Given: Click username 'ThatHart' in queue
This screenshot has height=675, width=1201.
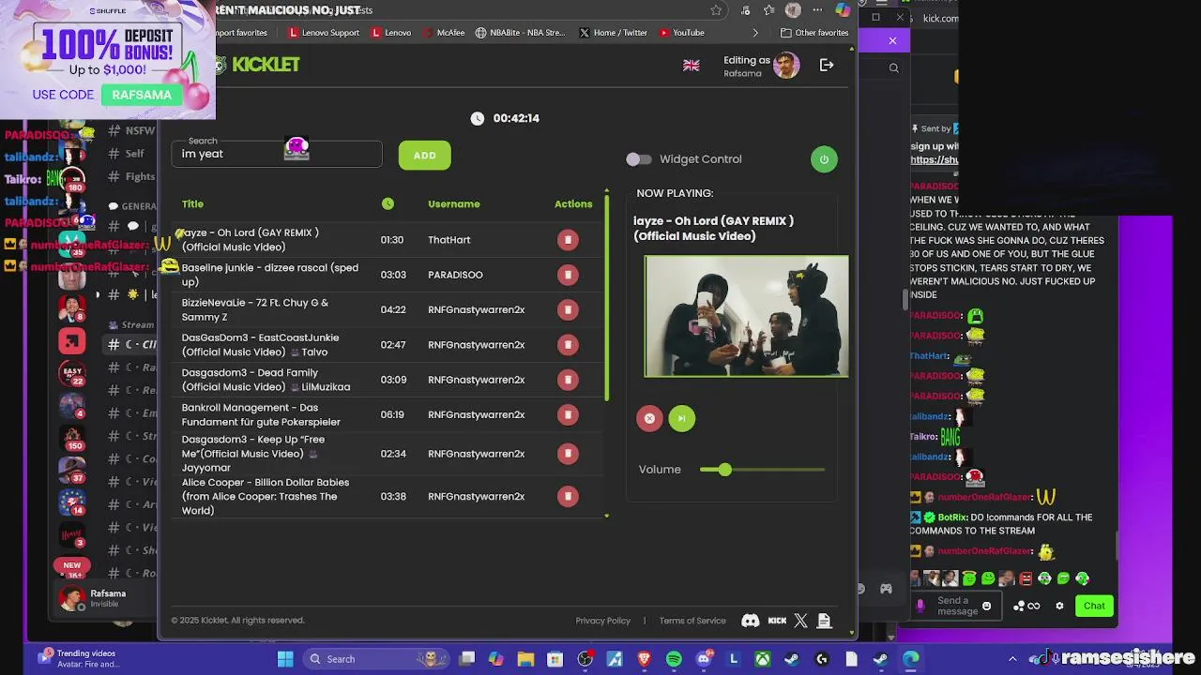Looking at the screenshot, I should (x=449, y=240).
